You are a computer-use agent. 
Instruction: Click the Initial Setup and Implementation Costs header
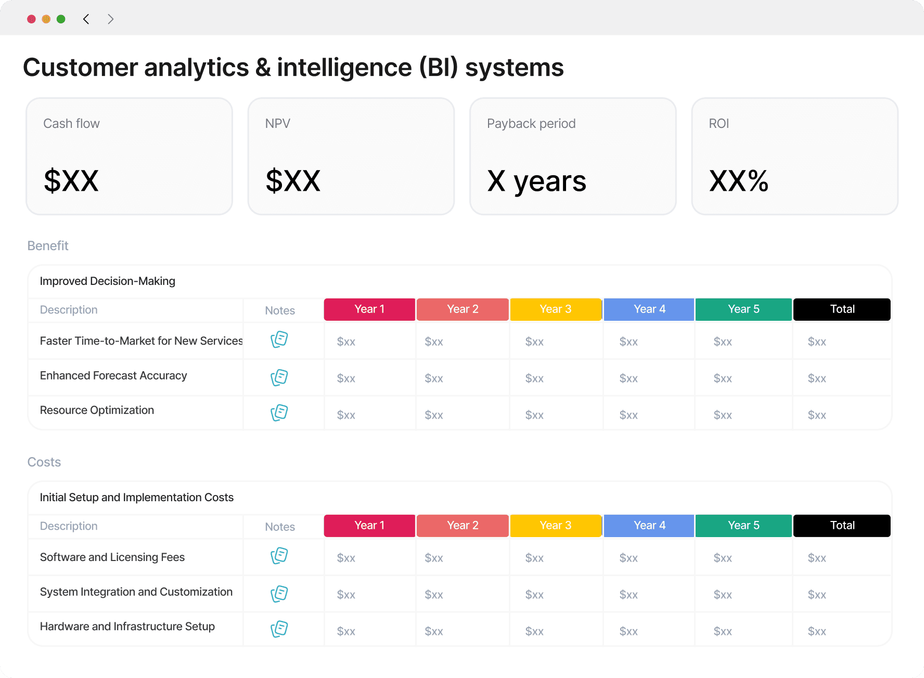tap(136, 497)
